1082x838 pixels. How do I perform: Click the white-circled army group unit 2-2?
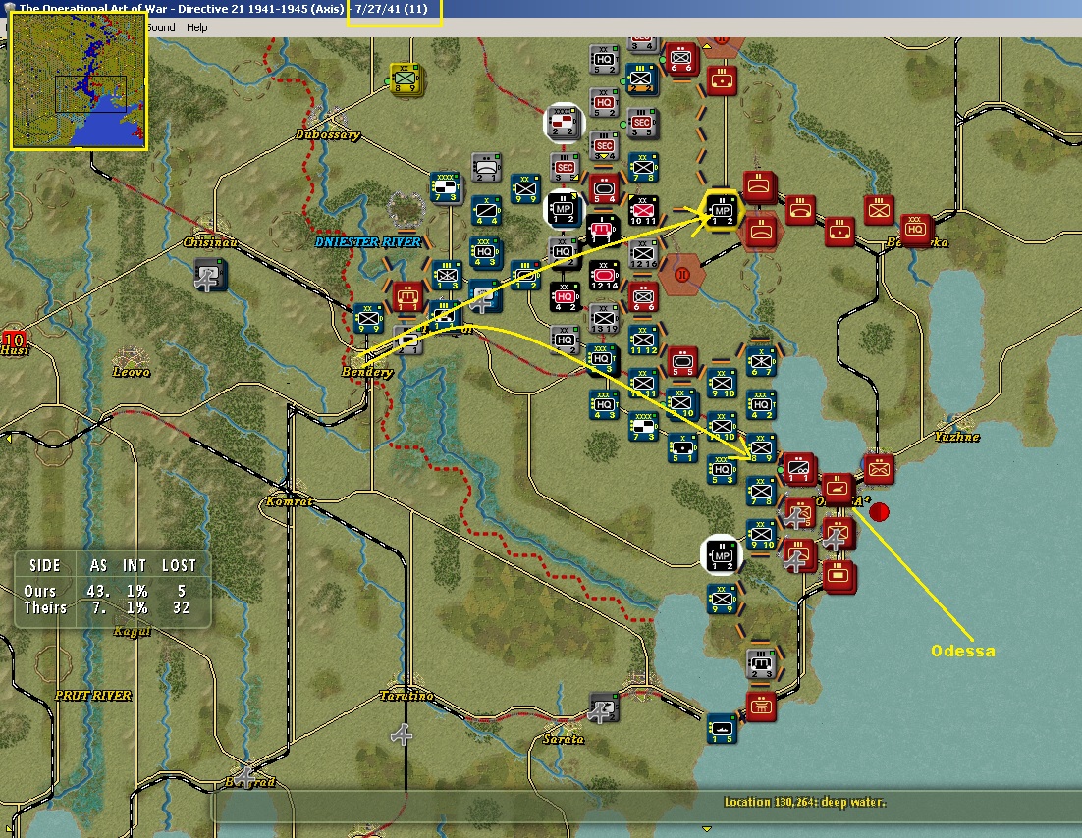click(x=563, y=122)
